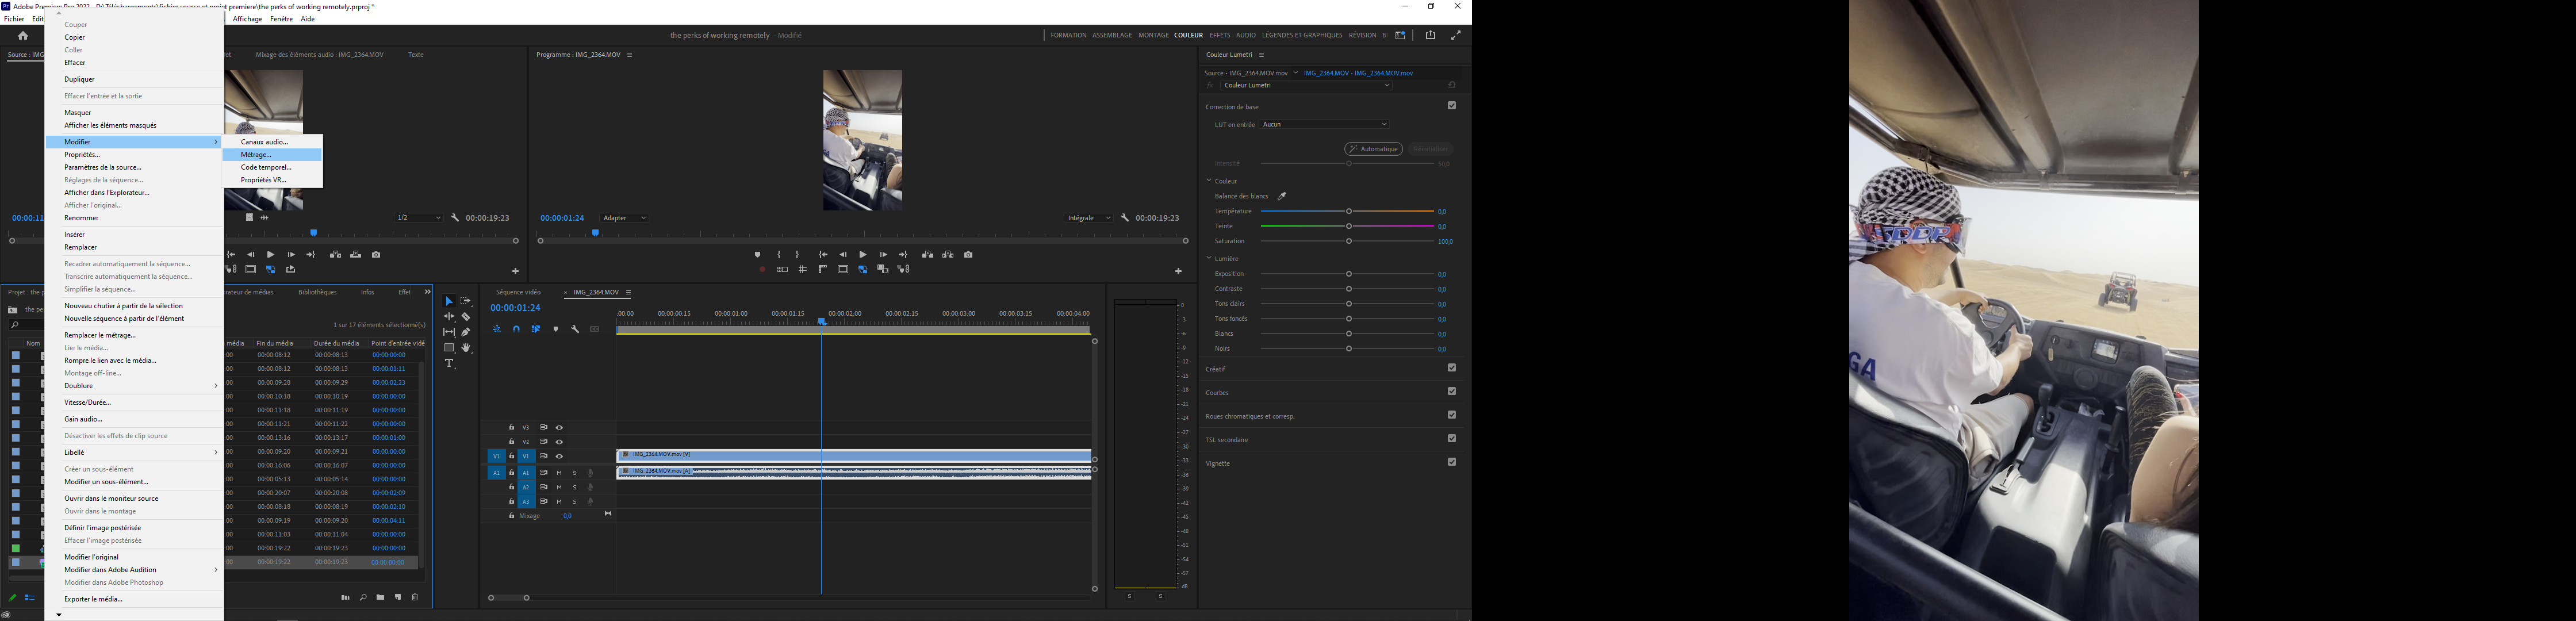Click the Exposition slider handle

pos(1349,274)
